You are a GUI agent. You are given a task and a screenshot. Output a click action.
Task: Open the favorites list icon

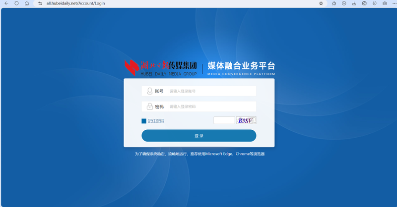333,3
